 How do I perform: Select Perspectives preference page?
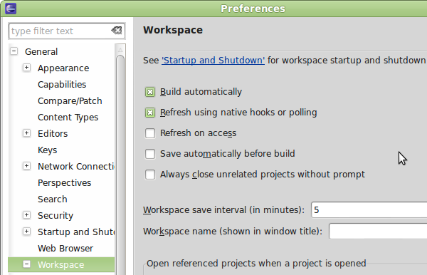pos(64,183)
